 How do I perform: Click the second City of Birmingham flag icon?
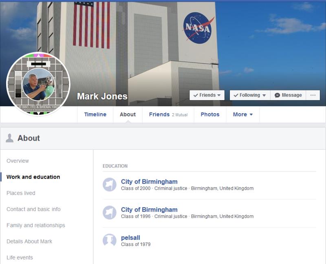pyautogui.click(x=110, y=213)
